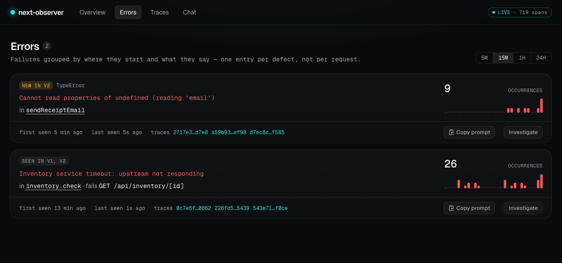Select the 5M time range

[x=484, y=58]
